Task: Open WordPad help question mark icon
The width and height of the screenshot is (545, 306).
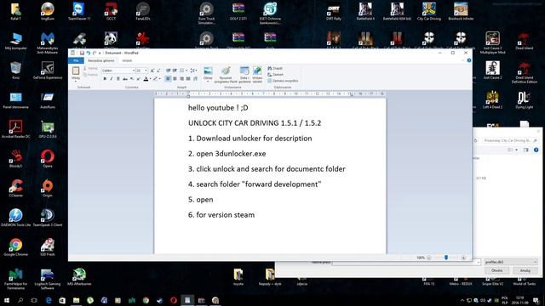Action: [469, 60]
